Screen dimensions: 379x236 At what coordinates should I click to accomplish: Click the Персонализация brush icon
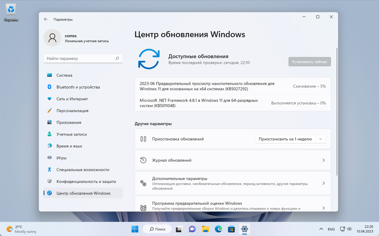coord(49,111)
